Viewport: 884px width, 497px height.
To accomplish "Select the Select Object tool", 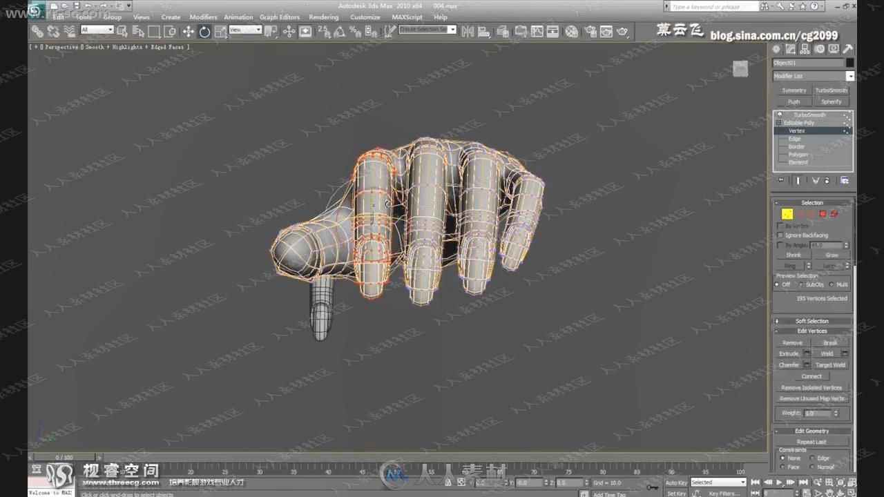I will [122, 31].
